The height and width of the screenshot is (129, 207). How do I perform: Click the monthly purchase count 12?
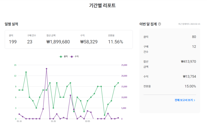194,46
